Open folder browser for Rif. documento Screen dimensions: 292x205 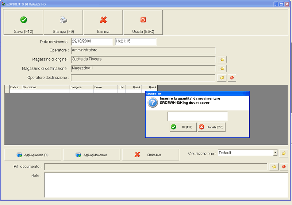coord(274,167)
